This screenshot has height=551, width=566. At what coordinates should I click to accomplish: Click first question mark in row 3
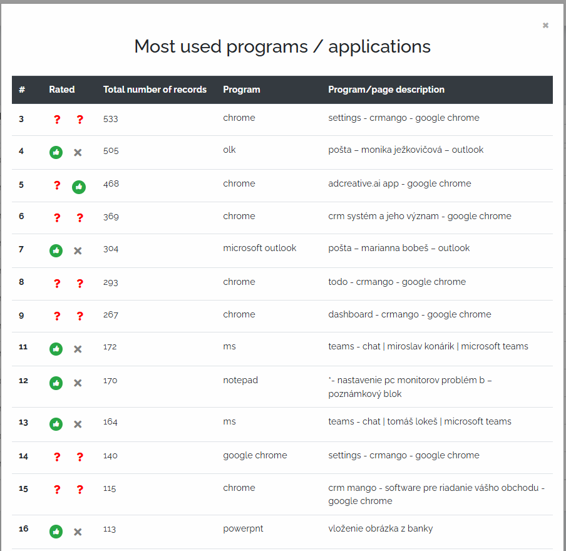[57, 120]
